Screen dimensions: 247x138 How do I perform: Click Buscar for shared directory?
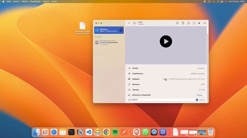(200, 95)
